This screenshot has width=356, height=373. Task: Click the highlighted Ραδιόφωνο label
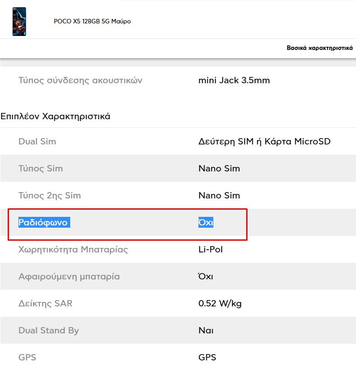pos(44,222)
